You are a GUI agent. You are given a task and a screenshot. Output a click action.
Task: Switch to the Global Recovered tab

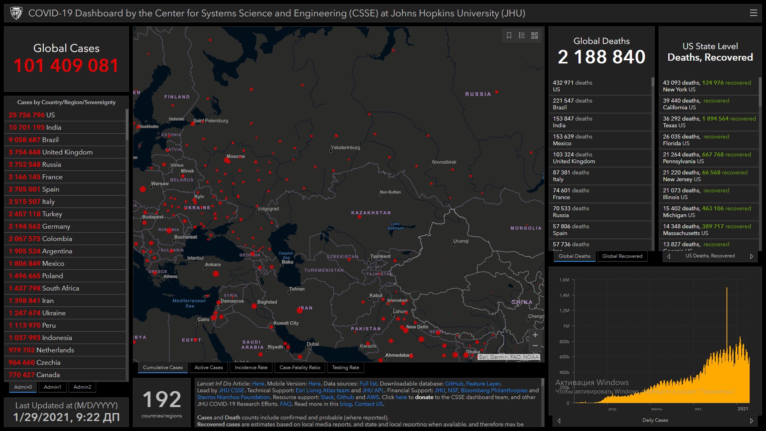(622, 256)
